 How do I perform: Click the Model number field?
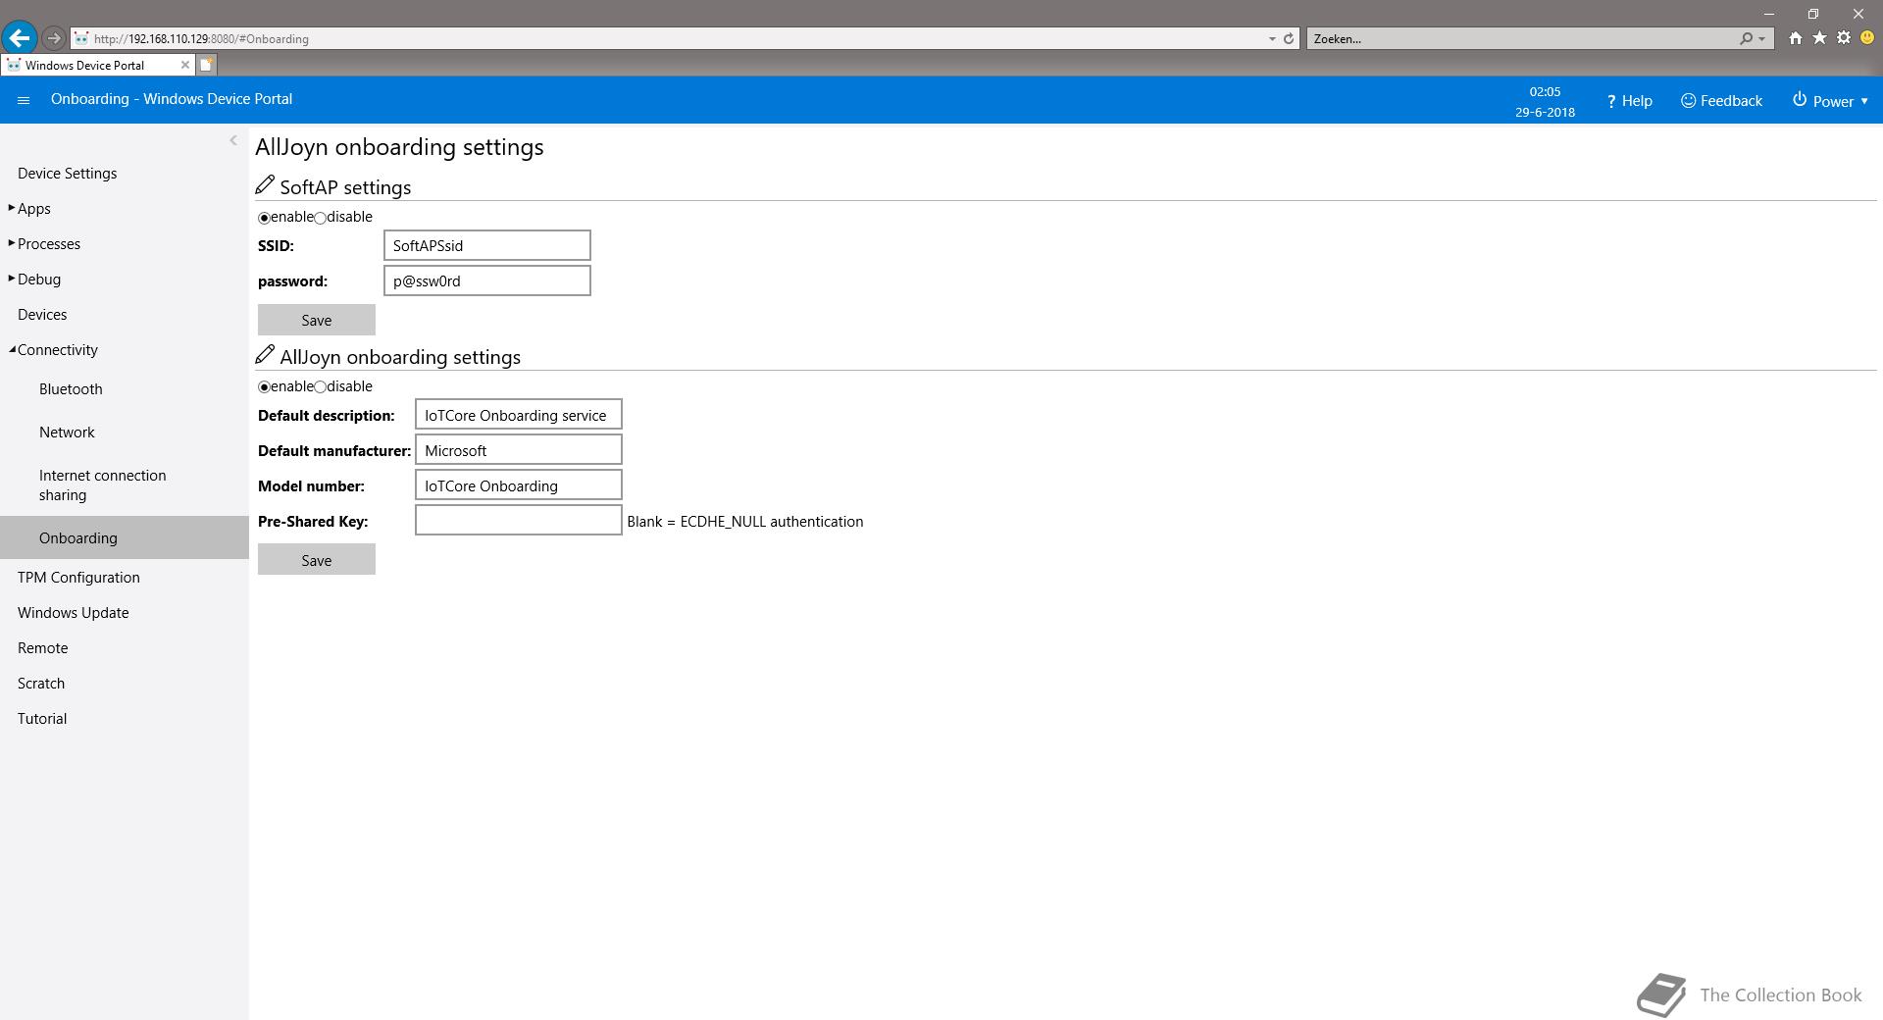pos(518,485)
